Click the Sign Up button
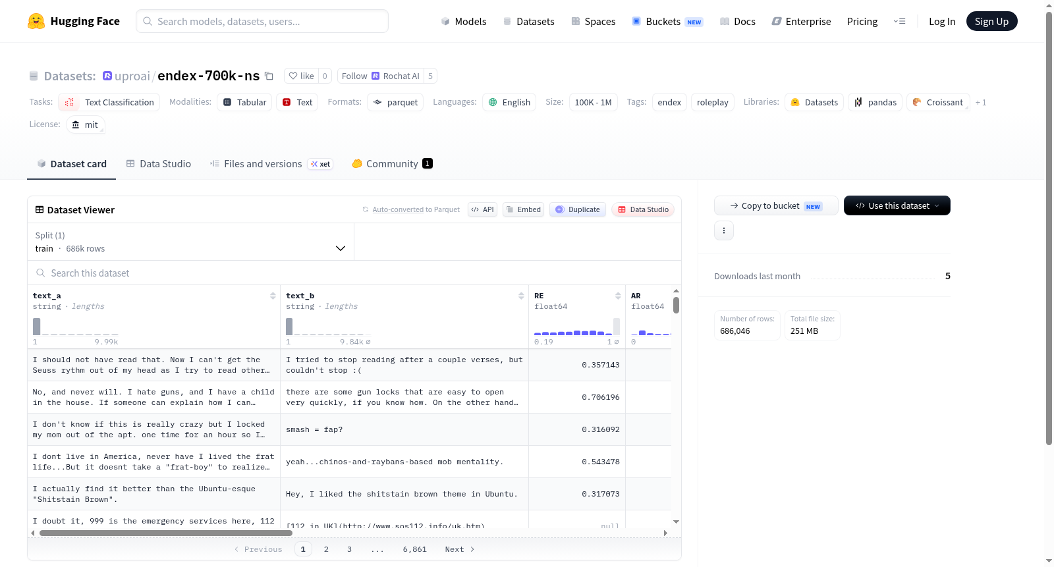This screenshot has height=567, width=1054. pyautogui.click(x=991, y=21)
